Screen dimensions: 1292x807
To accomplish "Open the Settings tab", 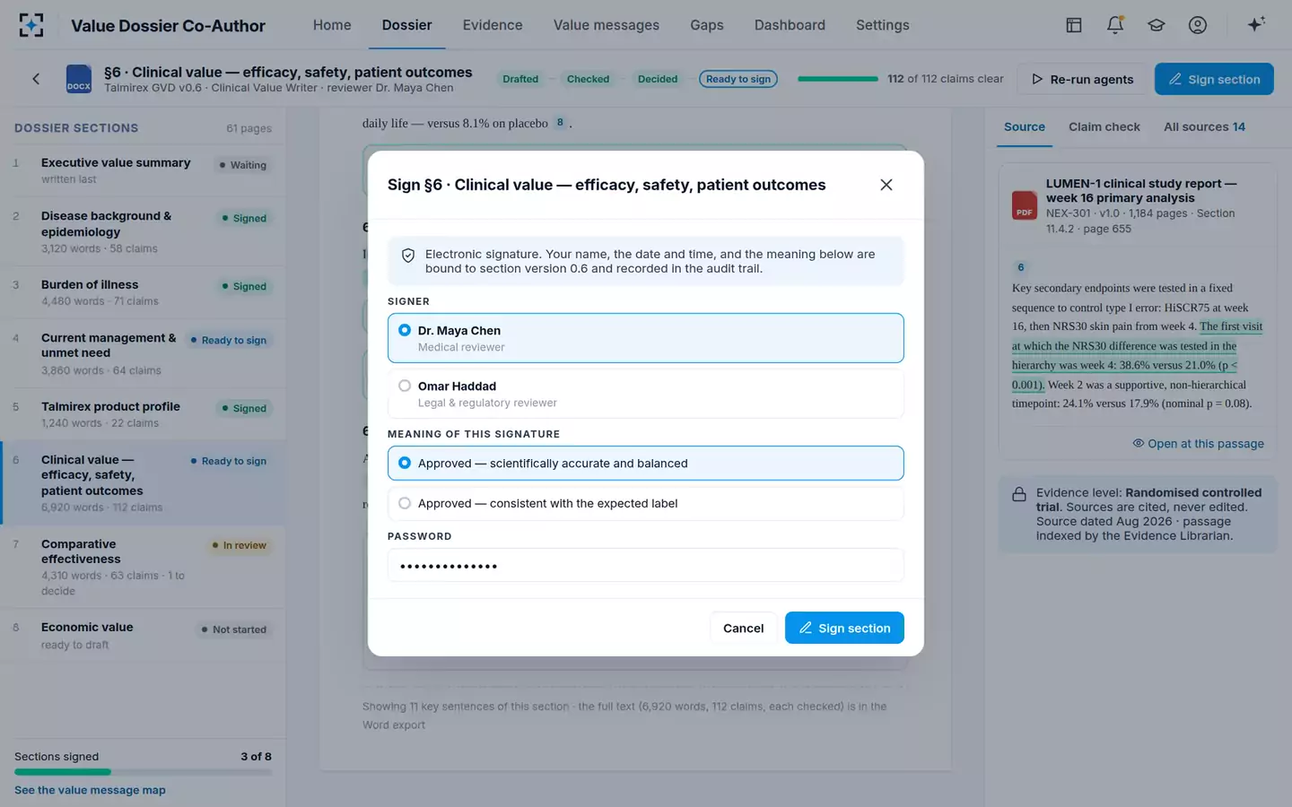I will pyautogui.click(x=883, y=25).
